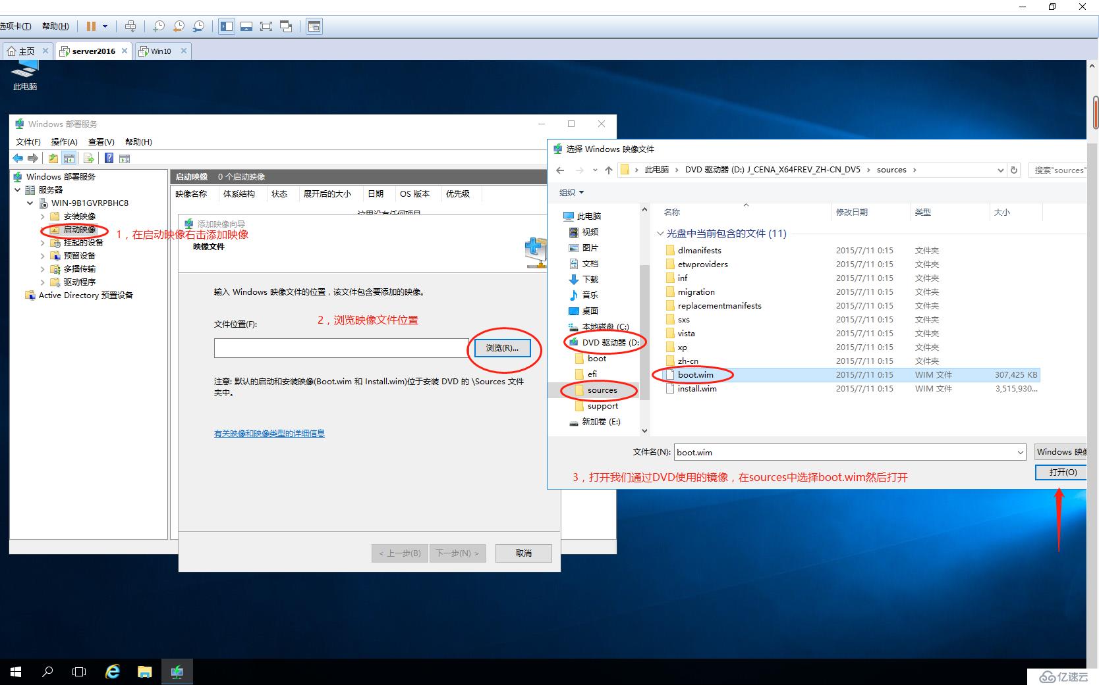The width and height of the screenshot is (1099, 685).
Task: Collapse the WIN-9B1GVRPBHC8 server node
Action: coord(30,203)
